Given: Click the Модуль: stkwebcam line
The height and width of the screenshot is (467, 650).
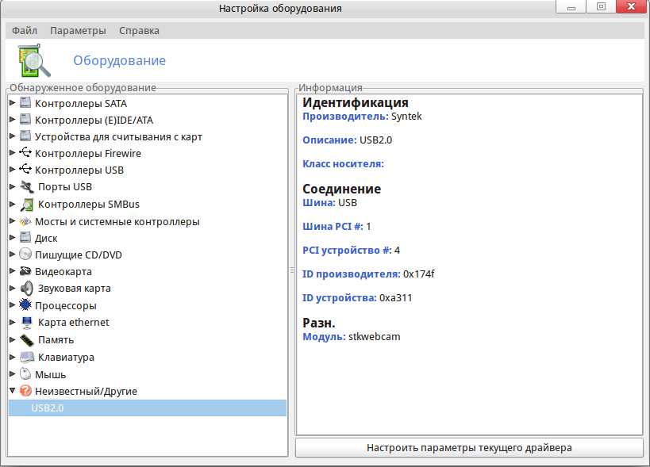Looking at the screenshot, I should pos(351,337).
